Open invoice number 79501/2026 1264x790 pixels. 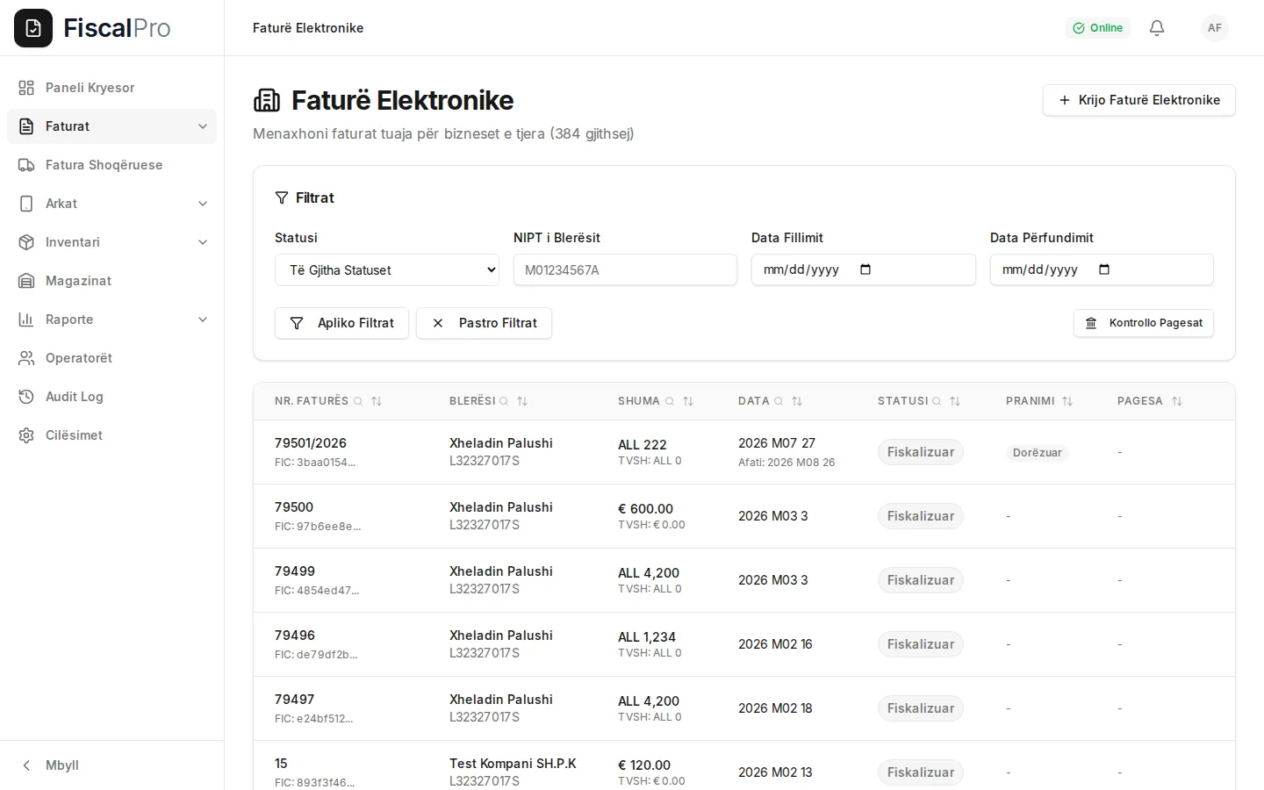(311, 443)
